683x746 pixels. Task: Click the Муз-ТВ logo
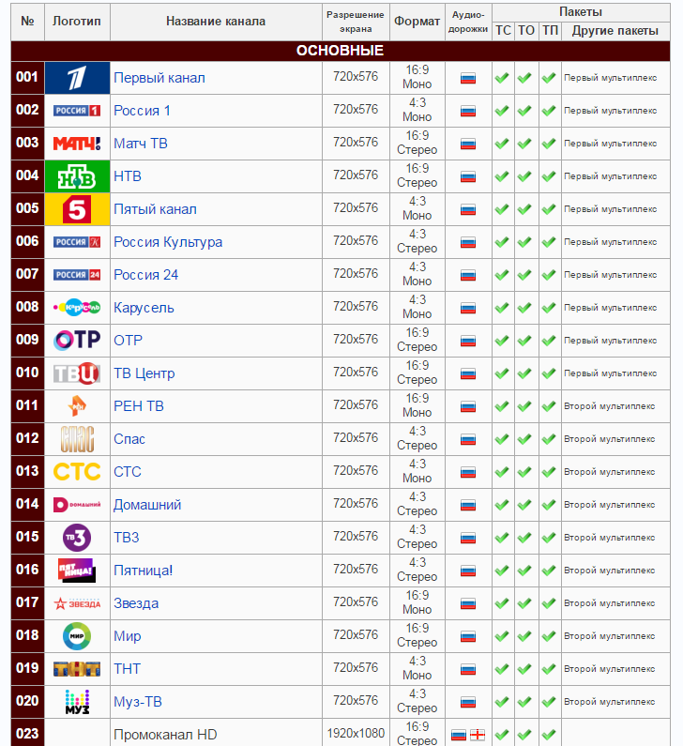(x=77, y=702)
